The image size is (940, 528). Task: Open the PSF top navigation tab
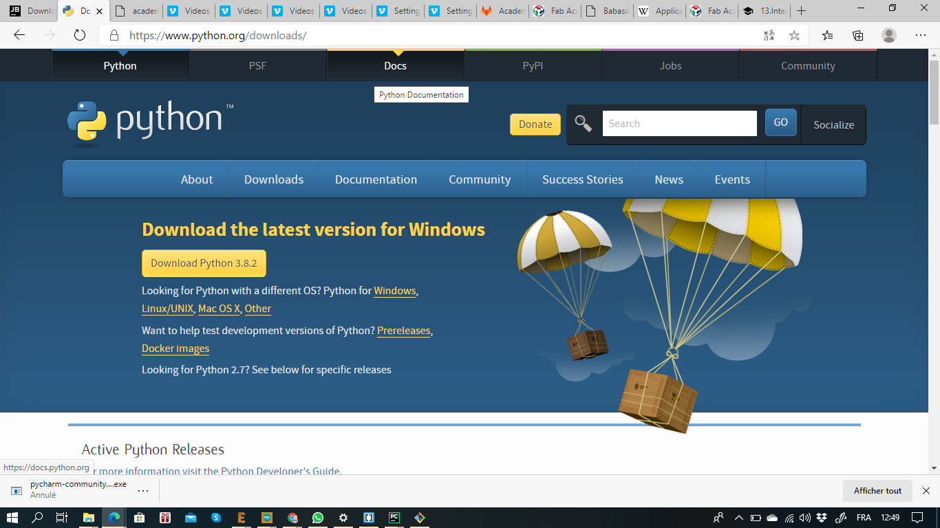click(257, 66)
